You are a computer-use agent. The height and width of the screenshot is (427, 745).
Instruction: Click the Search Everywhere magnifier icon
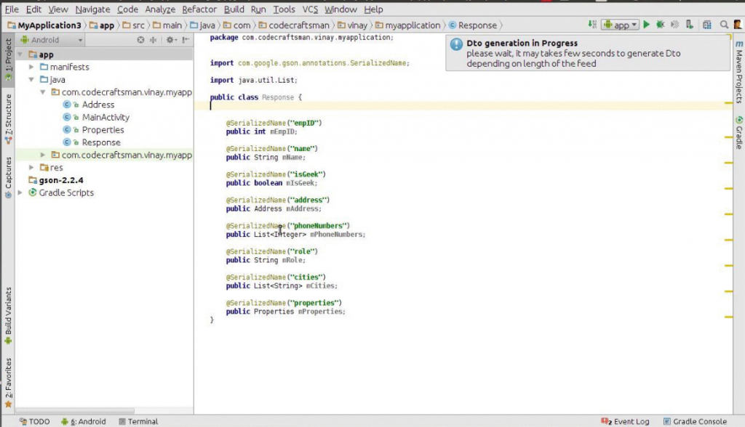(x=722, y=24)
